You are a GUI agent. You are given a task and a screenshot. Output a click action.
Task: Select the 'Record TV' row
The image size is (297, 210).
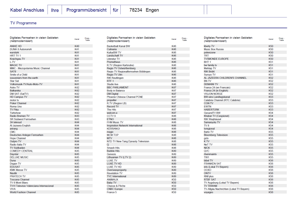[x=148, y=106]
